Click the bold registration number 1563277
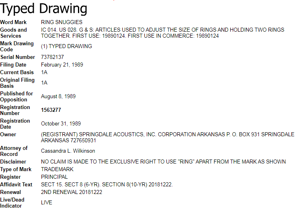Screen dimensions: 297x210 pyautogui.click(x=51, y=110)
